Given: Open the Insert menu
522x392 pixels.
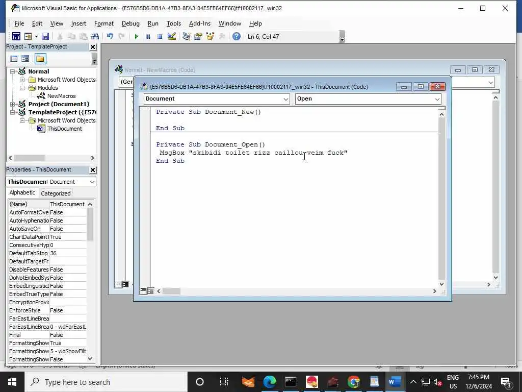Looking at the screenshot, I should [x=79, y=23].
